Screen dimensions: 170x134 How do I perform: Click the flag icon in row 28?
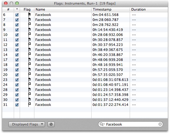[x=29, y=90]
